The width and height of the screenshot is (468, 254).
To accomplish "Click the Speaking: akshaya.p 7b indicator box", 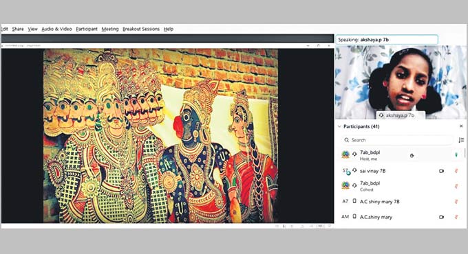I will point(387,40).
